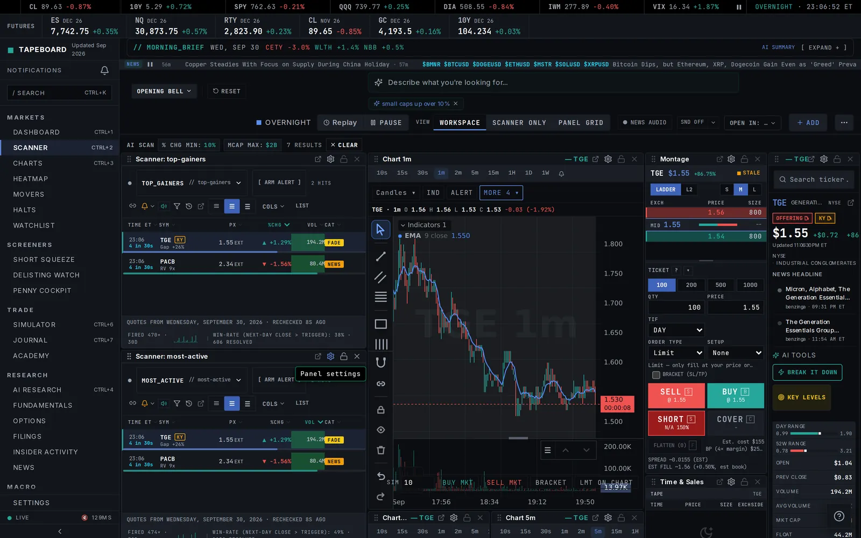Select the cursor tool in chart toolbar
The width and height of the screenshot is (861, 538).
point(380,230)
